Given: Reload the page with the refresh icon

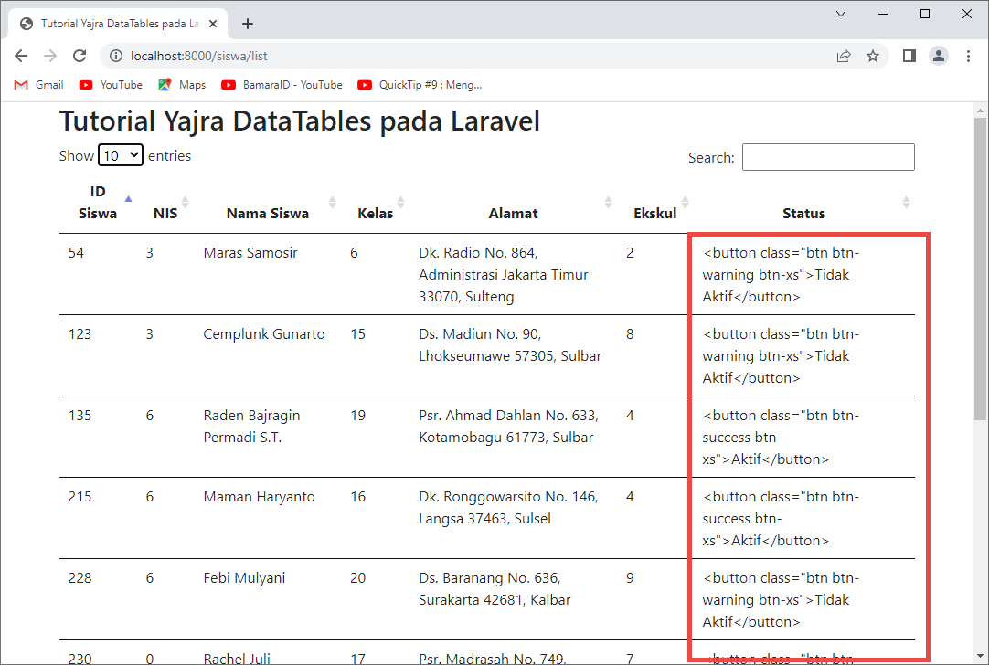Looking at the screenshot, I should click(80, 56).
